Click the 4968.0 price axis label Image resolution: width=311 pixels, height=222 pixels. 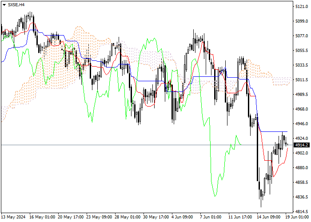(302, 109)
